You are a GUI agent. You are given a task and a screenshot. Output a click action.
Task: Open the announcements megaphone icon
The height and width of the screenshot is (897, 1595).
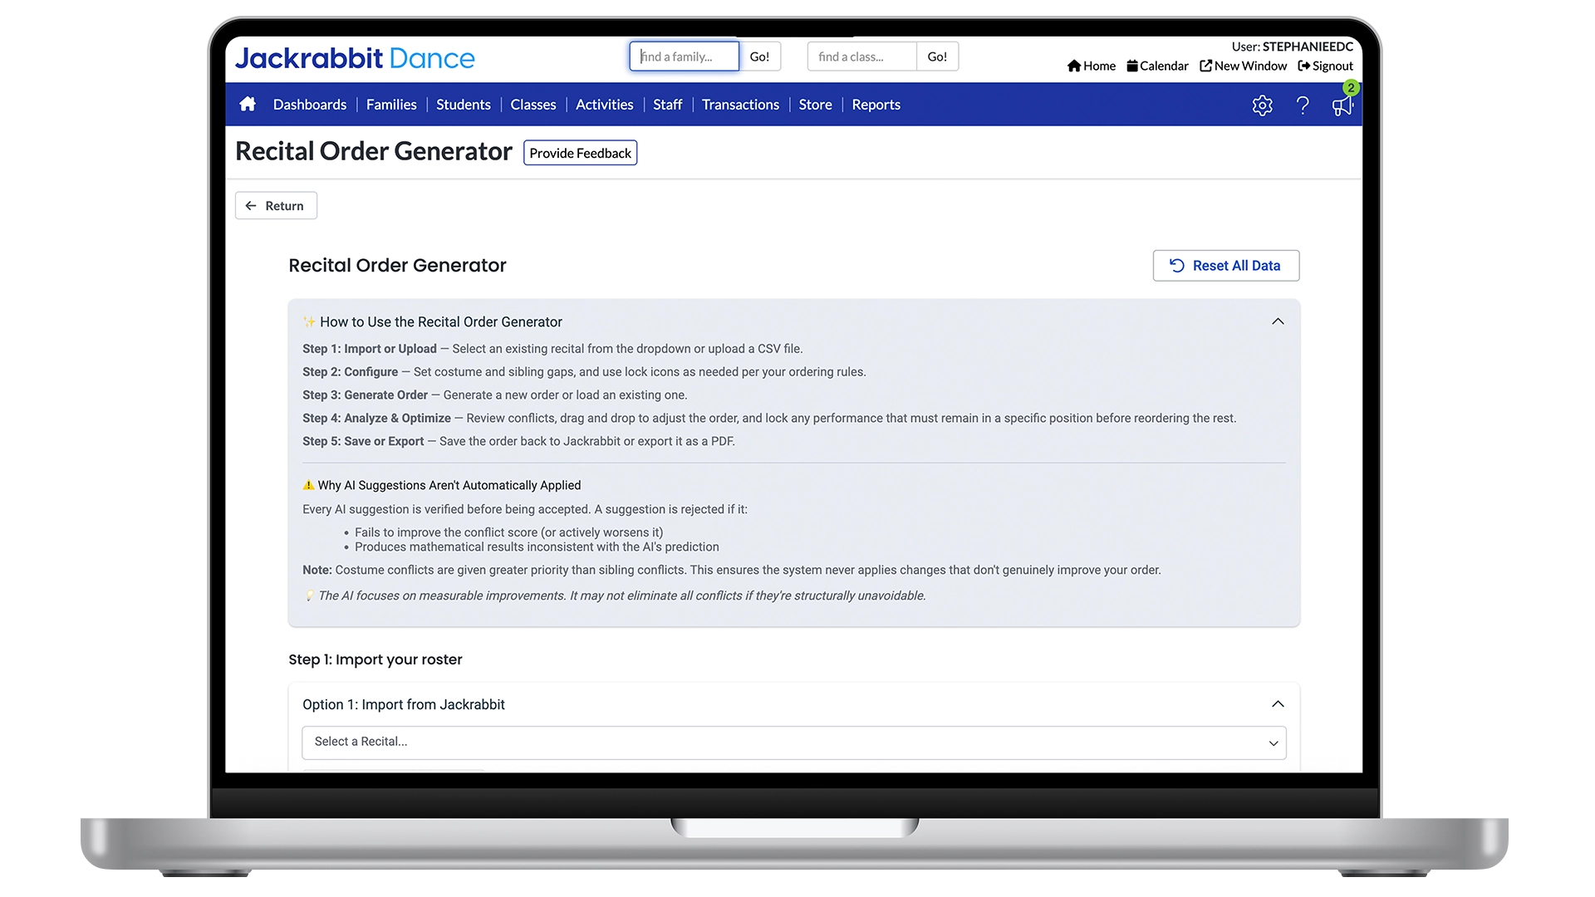pyautogui.click(x=1342, y=105)
